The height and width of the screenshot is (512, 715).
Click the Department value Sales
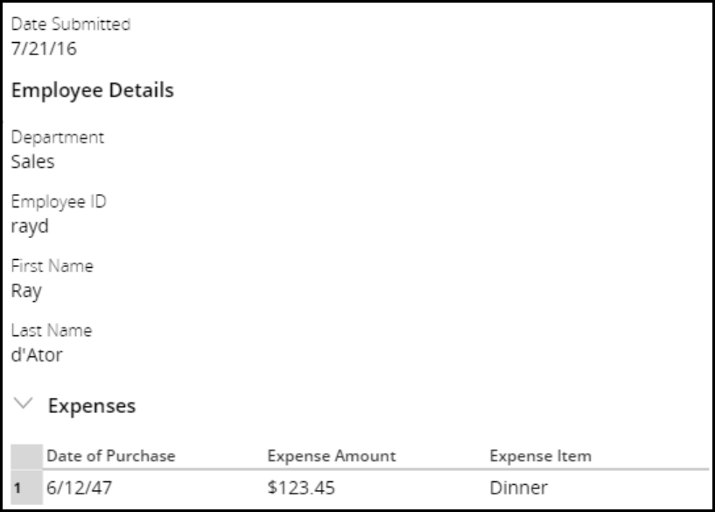point(32,161)
